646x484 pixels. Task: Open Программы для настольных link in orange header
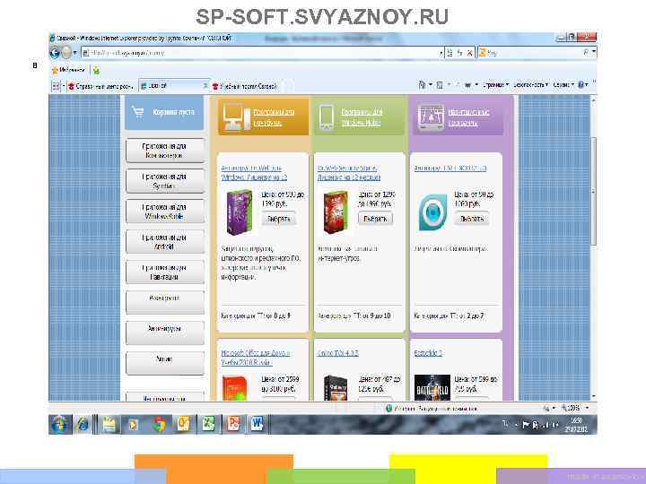coord(274,117)
